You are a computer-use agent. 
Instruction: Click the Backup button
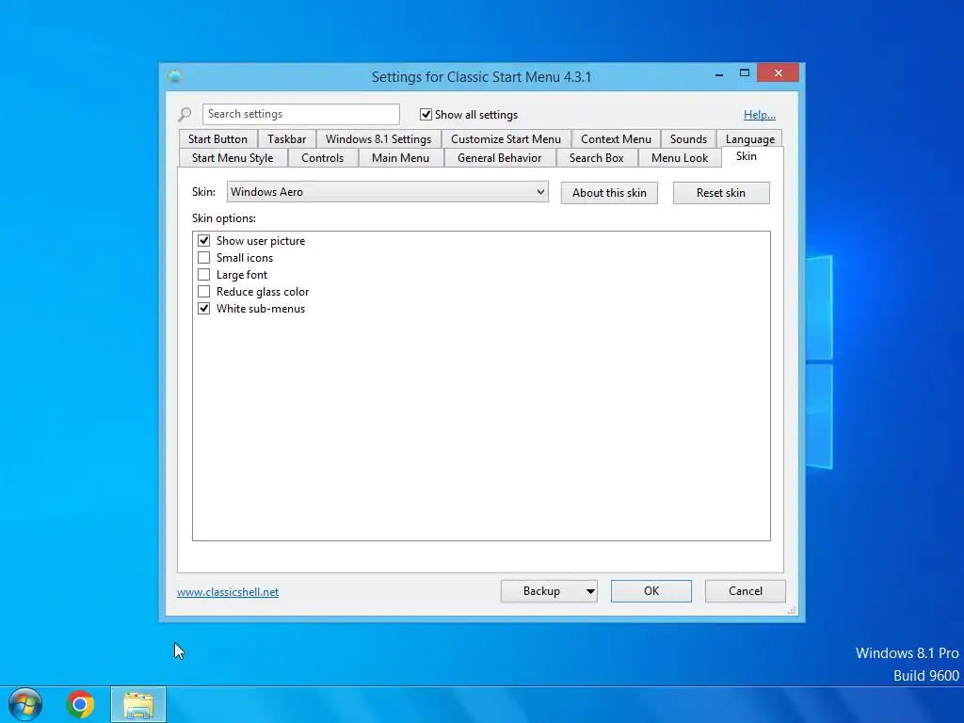(x=541, y=591)
